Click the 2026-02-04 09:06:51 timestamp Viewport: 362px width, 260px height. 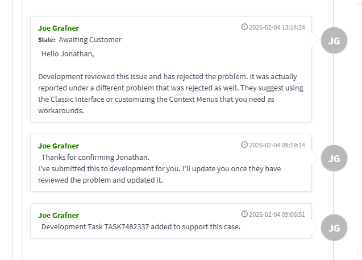[277, 214]
